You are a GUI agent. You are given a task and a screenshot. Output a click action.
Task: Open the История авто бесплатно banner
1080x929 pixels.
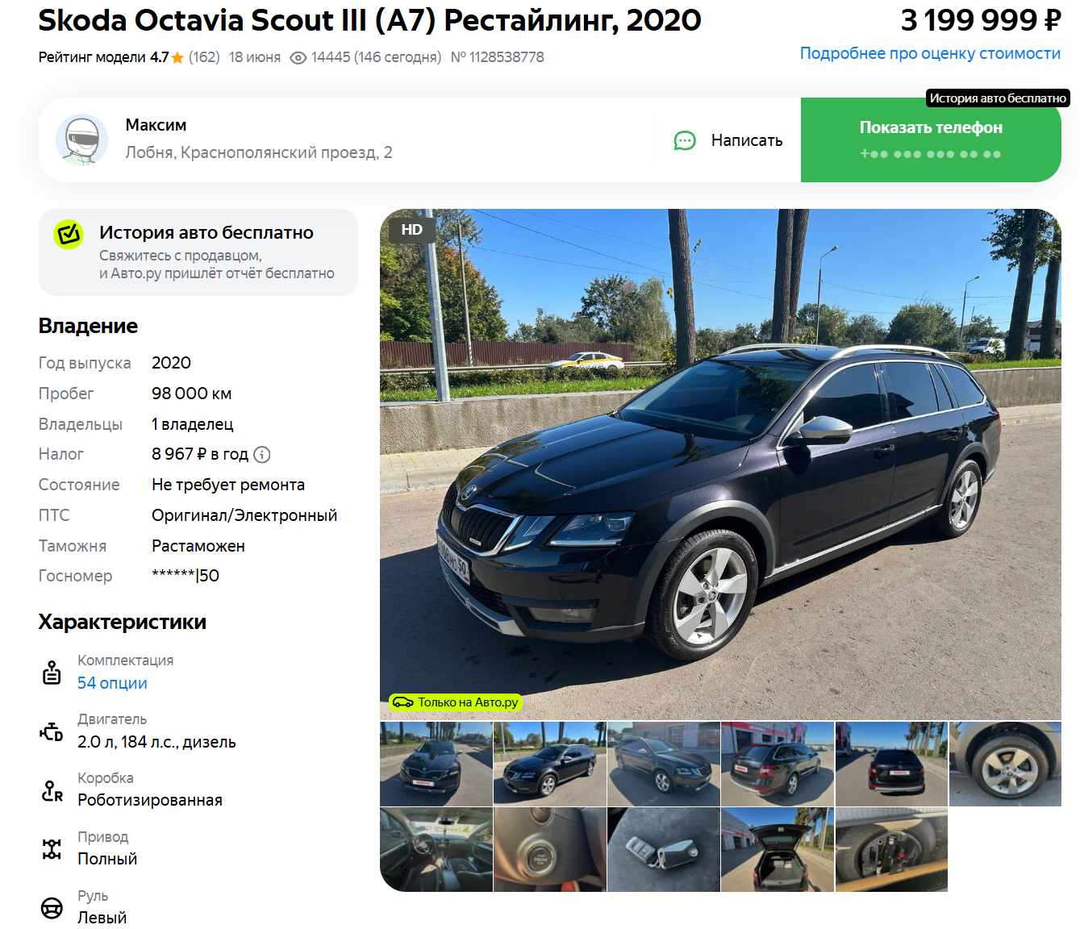(x=198, y=252)
